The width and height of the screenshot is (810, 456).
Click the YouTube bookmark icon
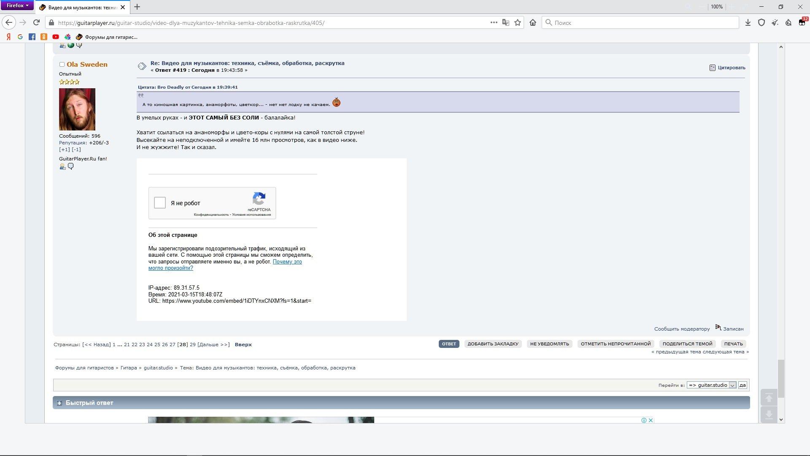pyautogui.click(x=55, y=37)
